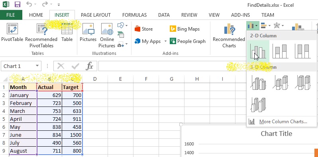Expand the Radar chart dropdown arrow

pyautogui.click(x=283, y=26)
